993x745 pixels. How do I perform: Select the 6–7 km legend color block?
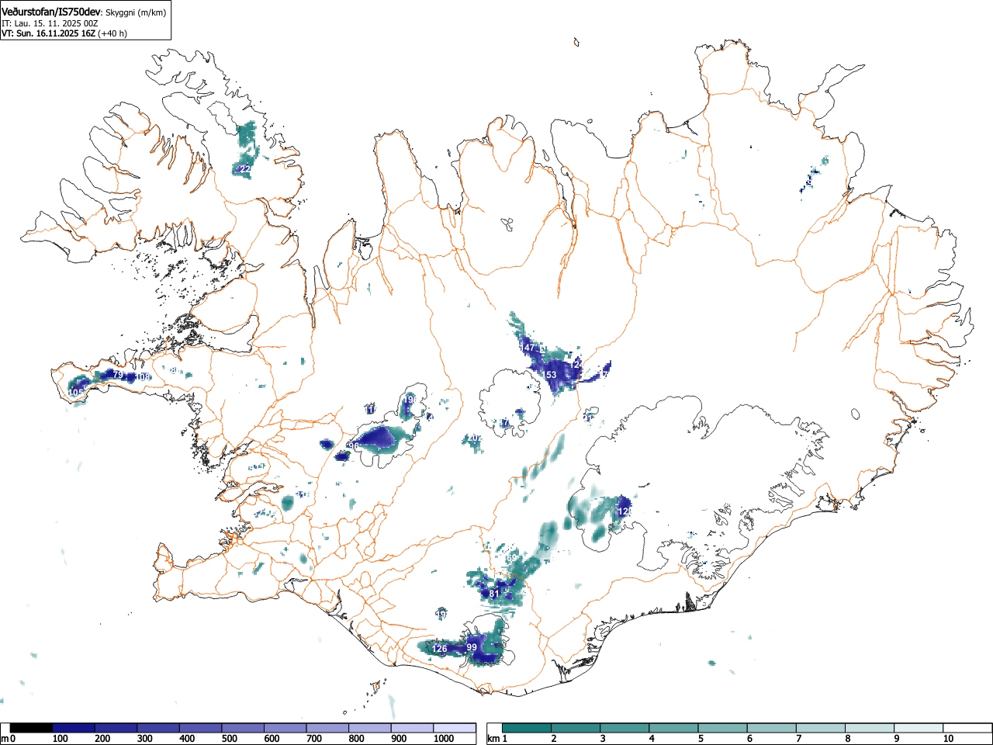pyautogui.click(x=773, y=728)
